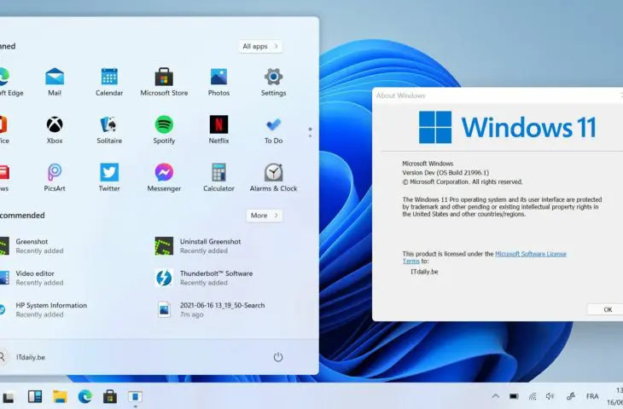Open the Calendar app tile
The width and height of the screenshot is (623, 409).
109,82
